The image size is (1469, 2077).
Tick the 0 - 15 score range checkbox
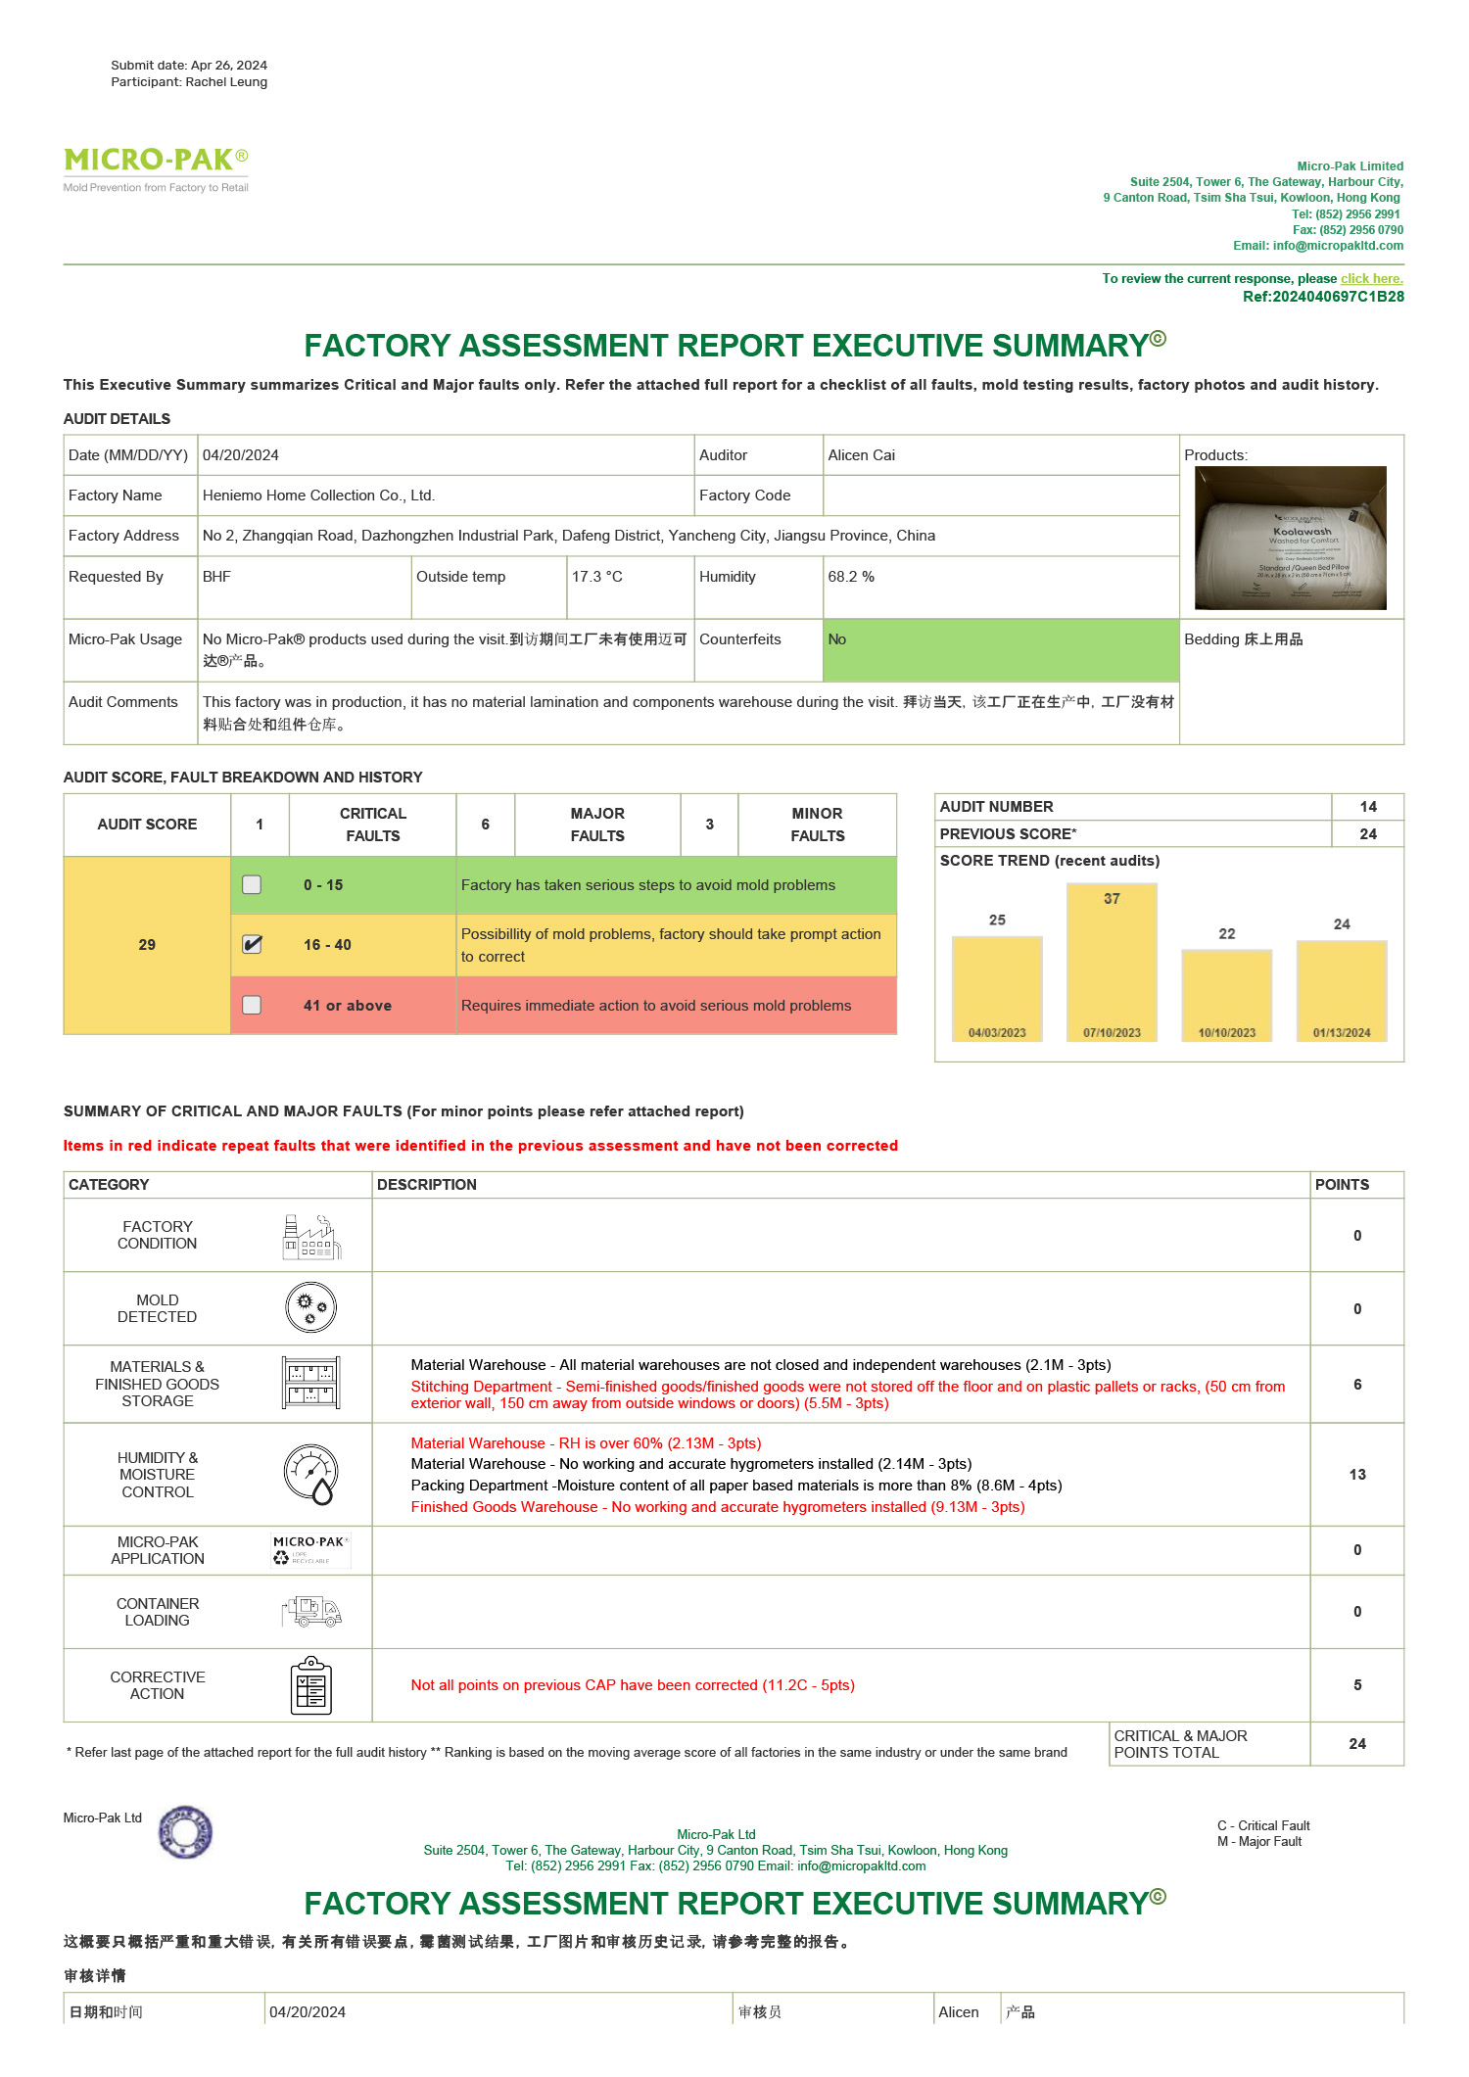pos(252,884)
